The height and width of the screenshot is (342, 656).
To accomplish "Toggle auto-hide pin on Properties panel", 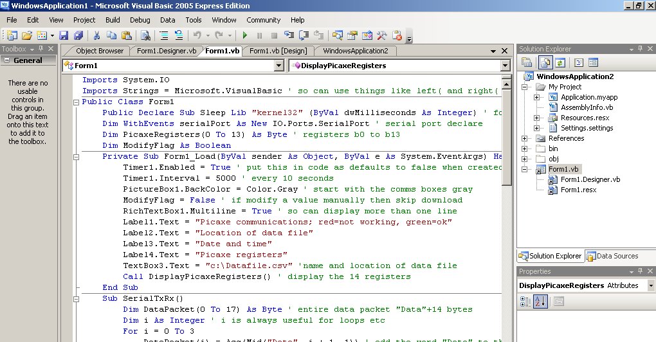I will [x=640, y=271].
